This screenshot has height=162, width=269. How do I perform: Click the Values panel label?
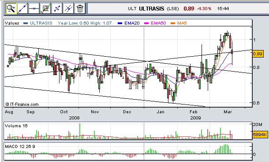(12, 23)
